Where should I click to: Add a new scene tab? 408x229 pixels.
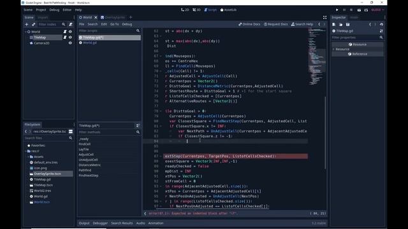coord(131,17)
